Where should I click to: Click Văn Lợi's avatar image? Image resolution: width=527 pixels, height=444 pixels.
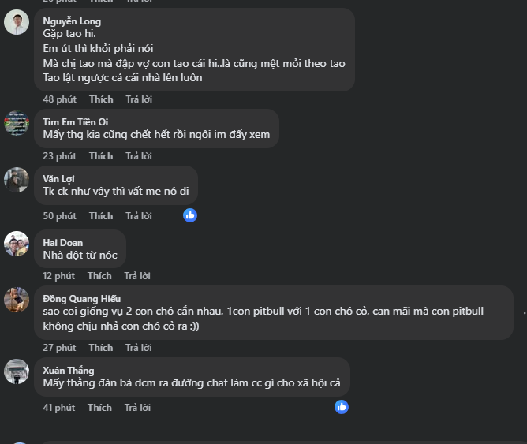coord(17,180)
